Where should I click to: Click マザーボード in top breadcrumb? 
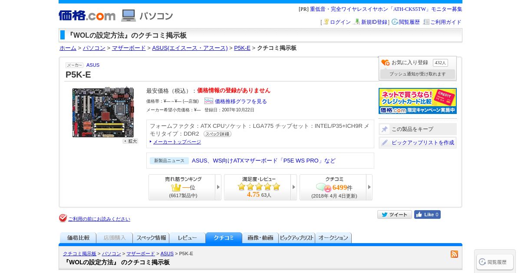129,48
